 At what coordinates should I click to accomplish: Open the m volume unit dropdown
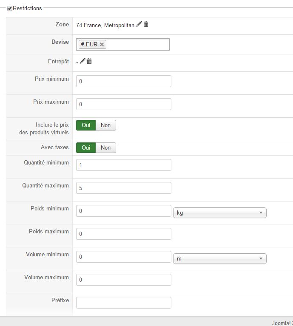tap(219, 258)
